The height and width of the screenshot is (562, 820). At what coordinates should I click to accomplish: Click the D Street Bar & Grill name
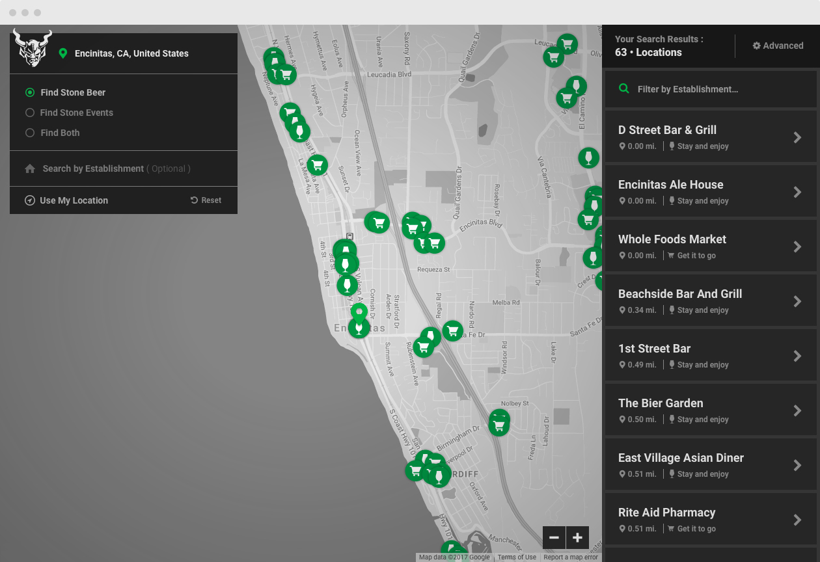point(667,130)
